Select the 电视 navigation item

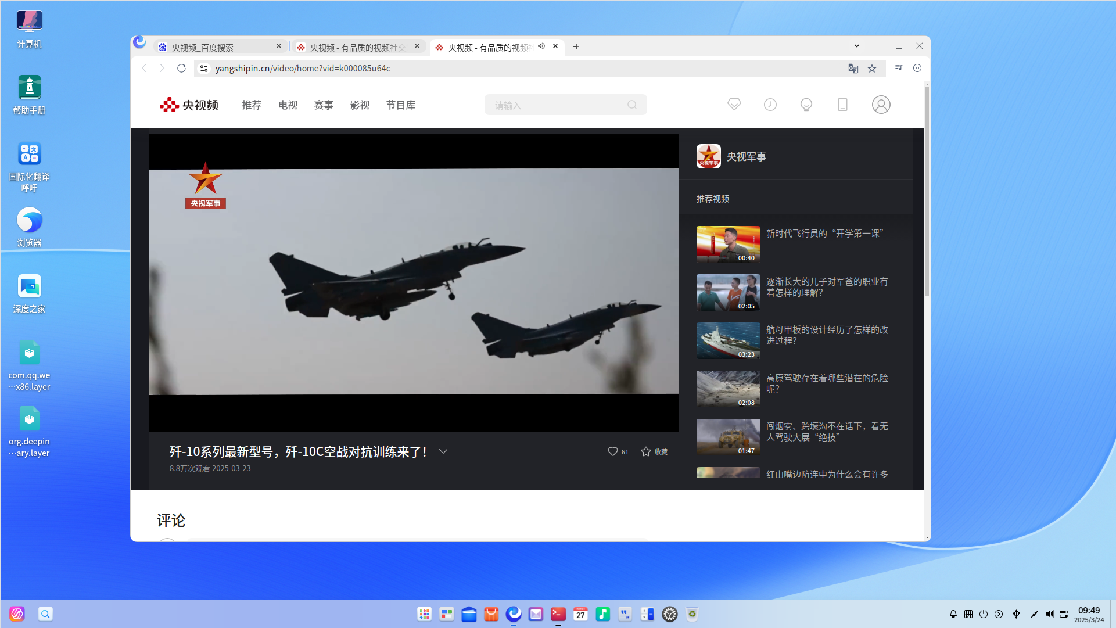[x=288, y=105]
